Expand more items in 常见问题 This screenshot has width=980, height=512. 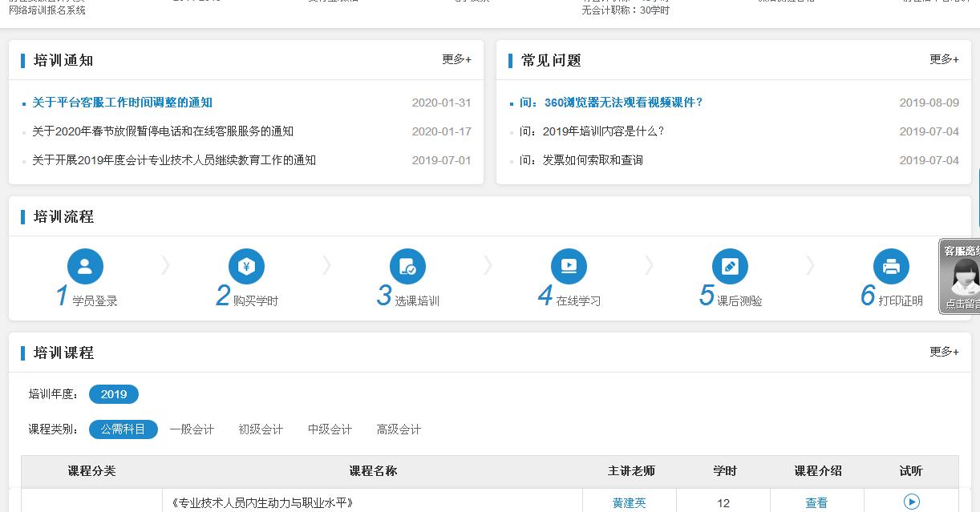(944, 59)
